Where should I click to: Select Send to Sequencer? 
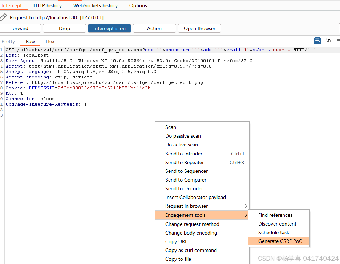coord(202,171)
